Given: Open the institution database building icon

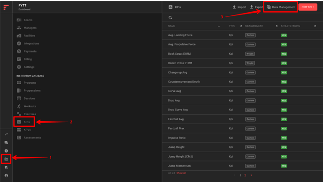Looking at the screenshot, I should point(6,159).
